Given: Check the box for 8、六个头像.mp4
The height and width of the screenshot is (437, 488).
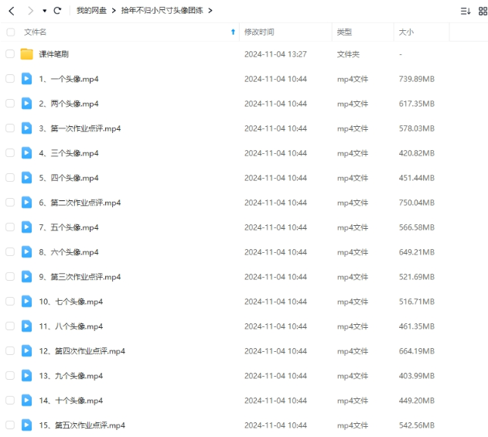Looking at the screenshot, I should (10, 252).
